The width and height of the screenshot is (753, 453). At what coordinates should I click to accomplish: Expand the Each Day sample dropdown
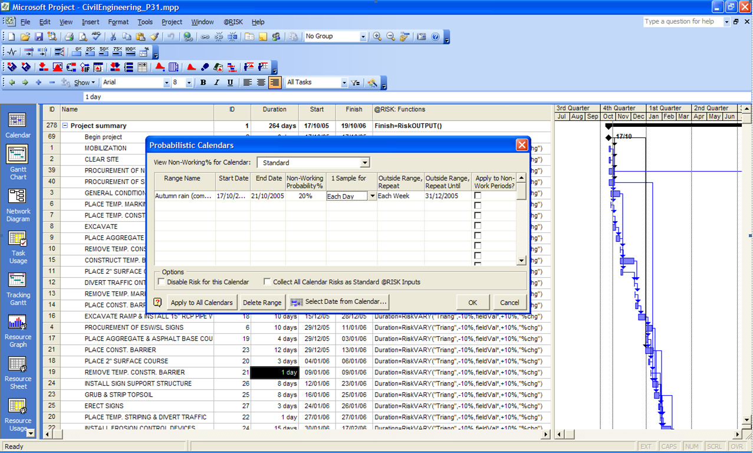pyautogui.click(x=372, y=196)
